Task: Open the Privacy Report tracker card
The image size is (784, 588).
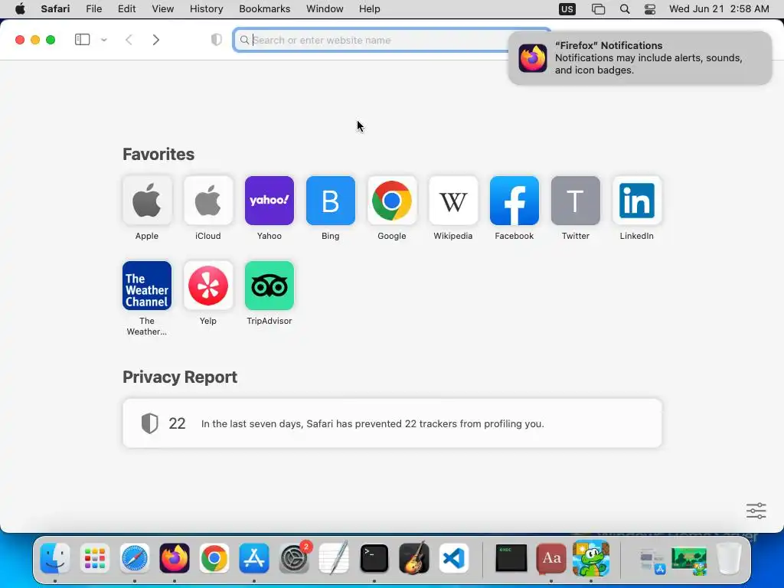Action: pyautogui.click(x=392, y=423)
